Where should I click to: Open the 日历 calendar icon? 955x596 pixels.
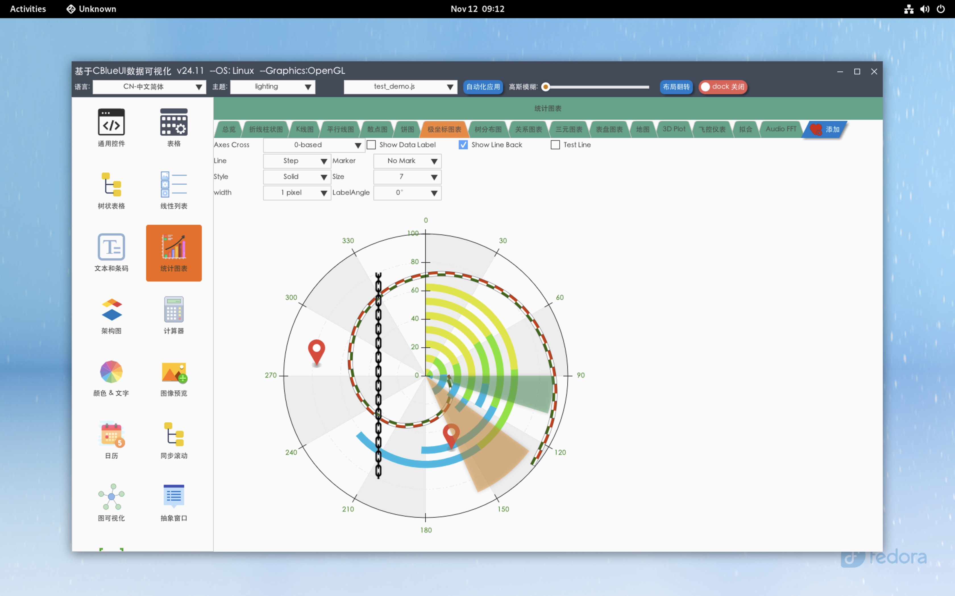pyautogui.click(x=111, y=435)
